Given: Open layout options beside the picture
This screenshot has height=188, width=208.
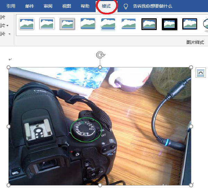Looking at the screenshot, I should pyautogui.click(x=200, y=72).
